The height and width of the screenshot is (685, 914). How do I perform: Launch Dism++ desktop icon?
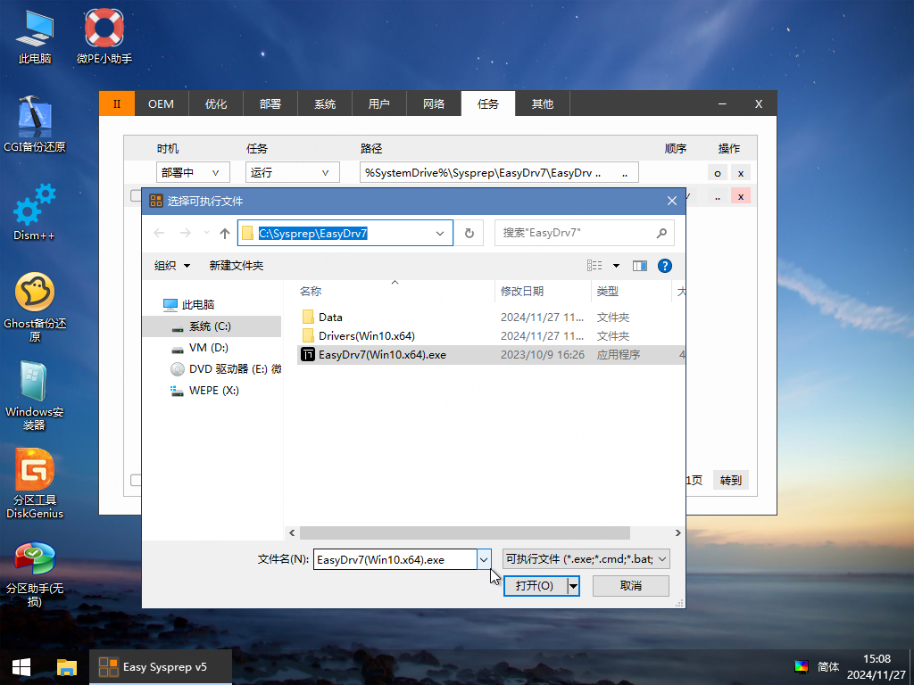(35, 211)
